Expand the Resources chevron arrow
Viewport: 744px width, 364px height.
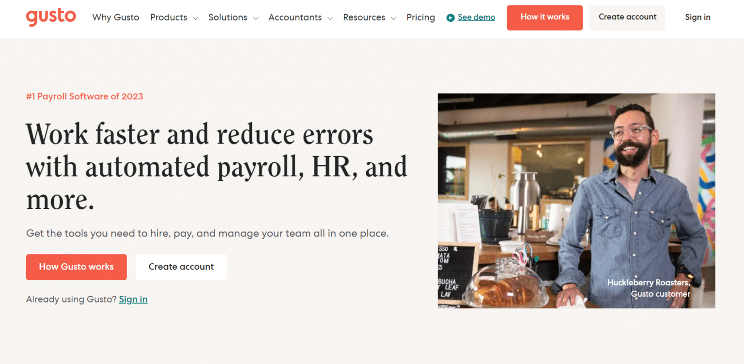[393, 18]
